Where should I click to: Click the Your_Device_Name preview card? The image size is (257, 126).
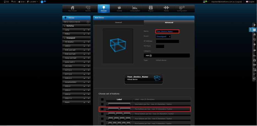(144, 79)
